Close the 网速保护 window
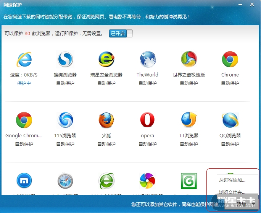 [252, 5]
